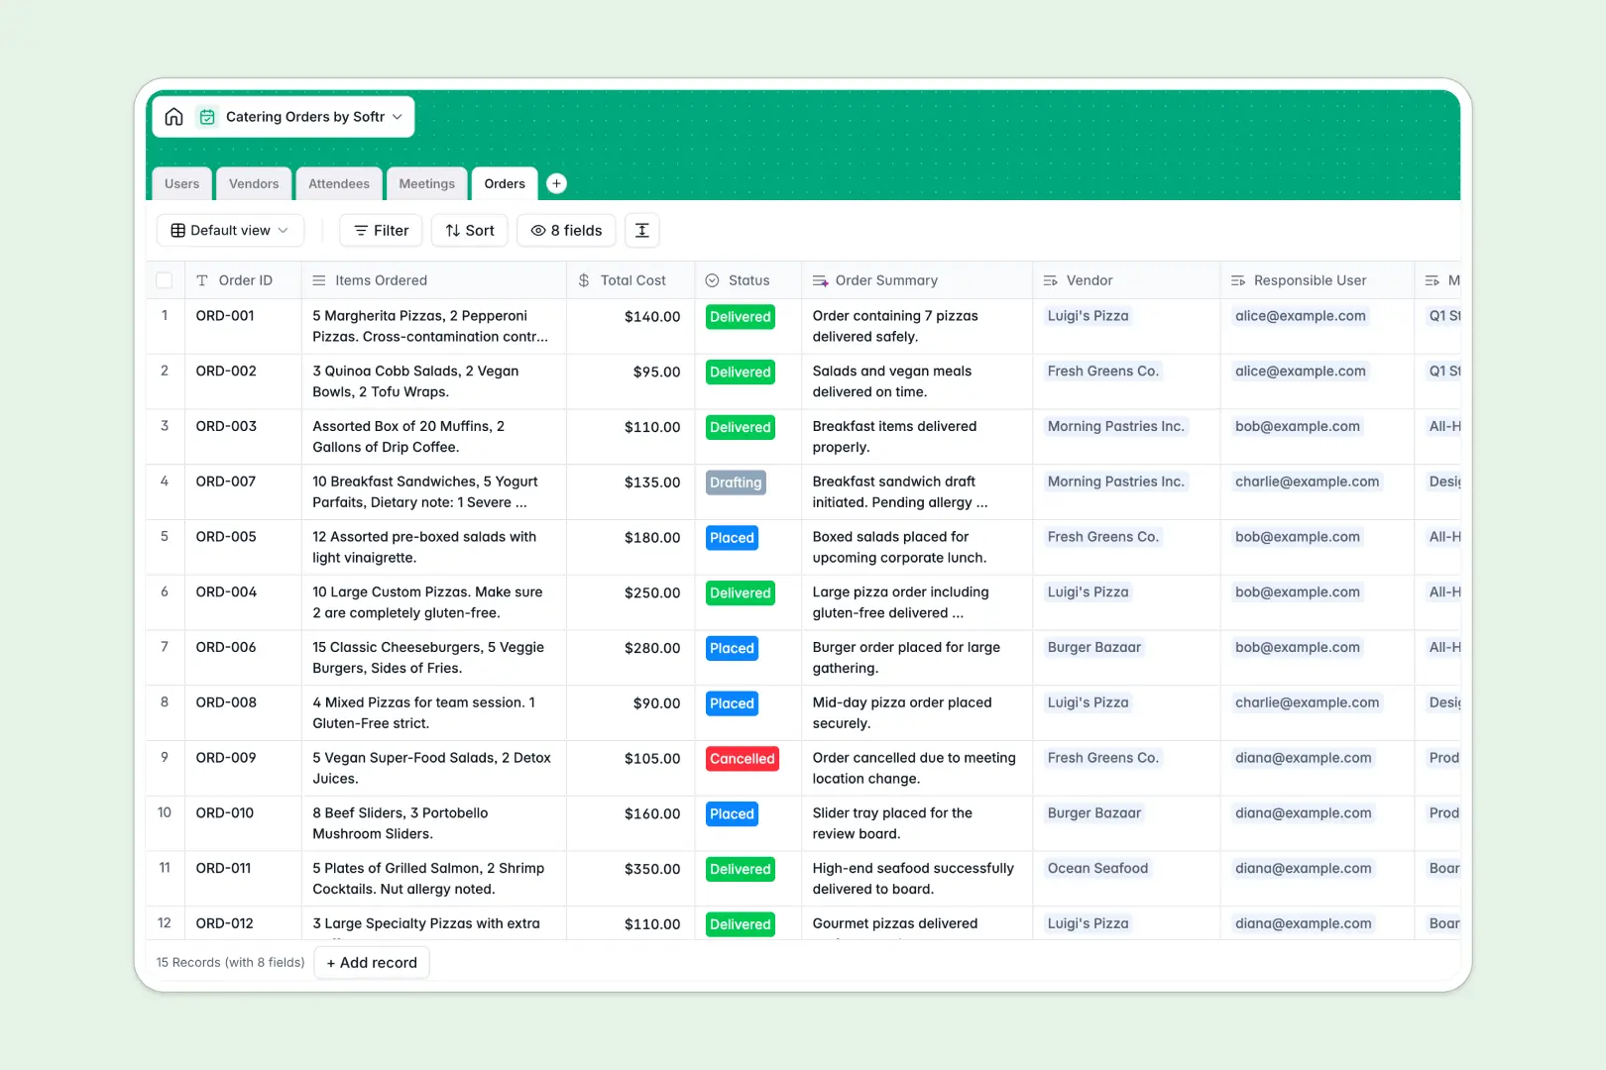Click the home icon in the header
This screenshot has height=1070, width=1606.
pos(173,116)
